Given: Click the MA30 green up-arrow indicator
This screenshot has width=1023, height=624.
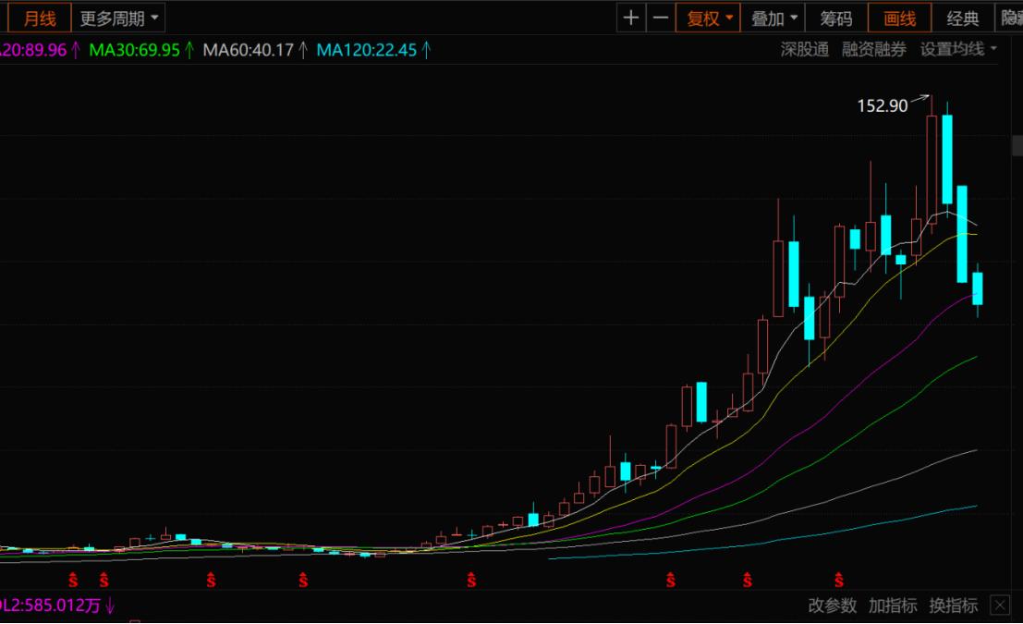Looking at the screenshot, I should (189, 50).
